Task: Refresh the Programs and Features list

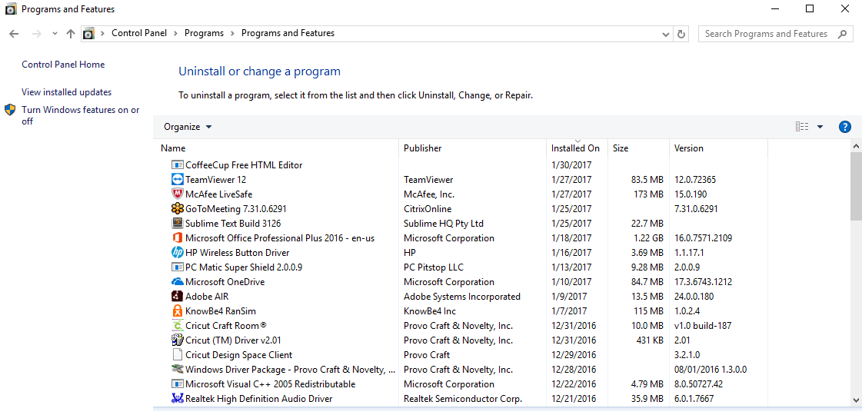Action: click(681, 34)
